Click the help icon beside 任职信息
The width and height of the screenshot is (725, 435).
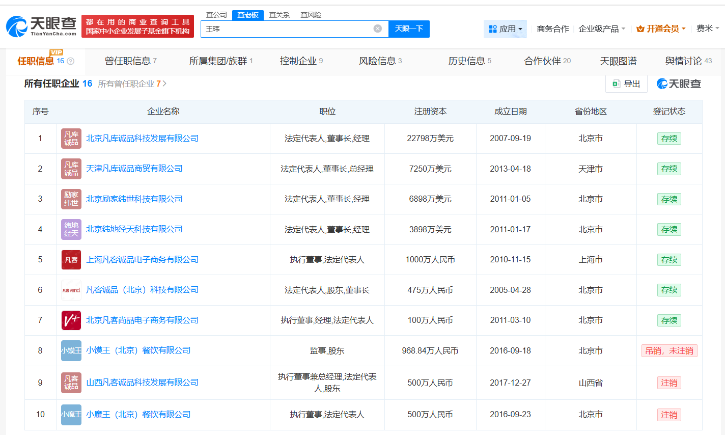(71, 61)
